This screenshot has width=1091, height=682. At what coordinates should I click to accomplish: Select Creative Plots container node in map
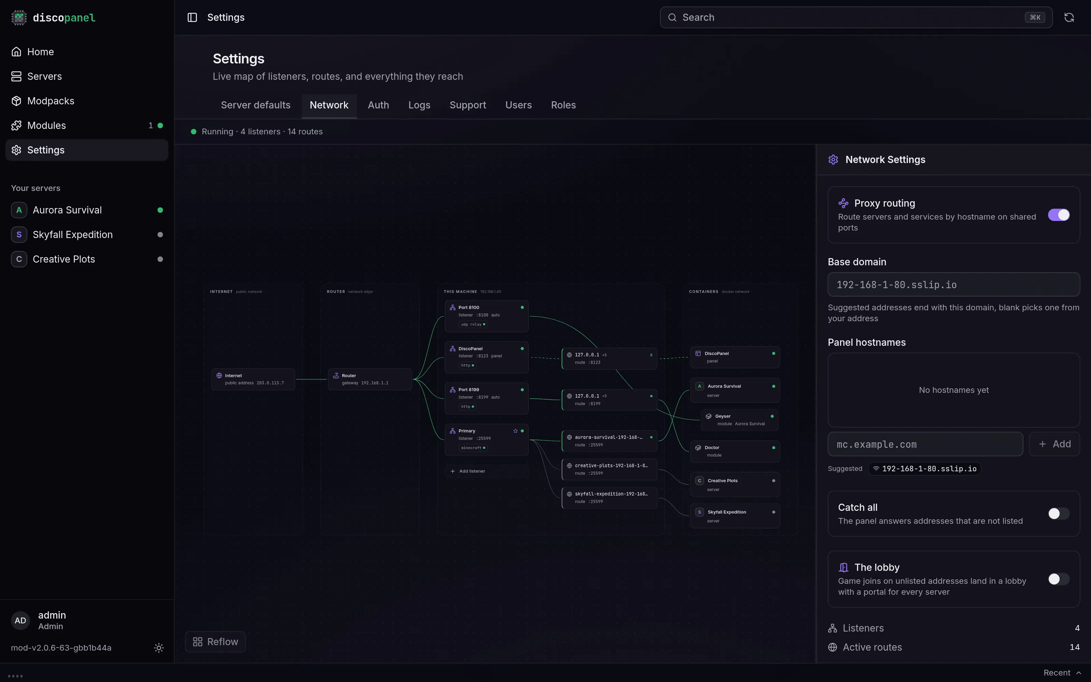click(735, 485)
